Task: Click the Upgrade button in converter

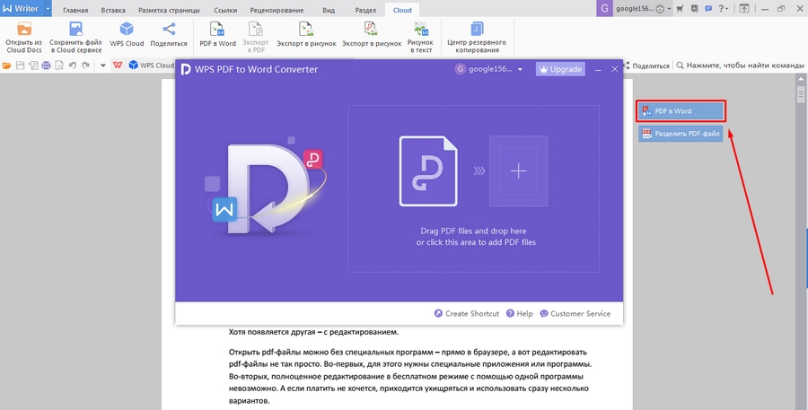Action: tap(560, 69)
